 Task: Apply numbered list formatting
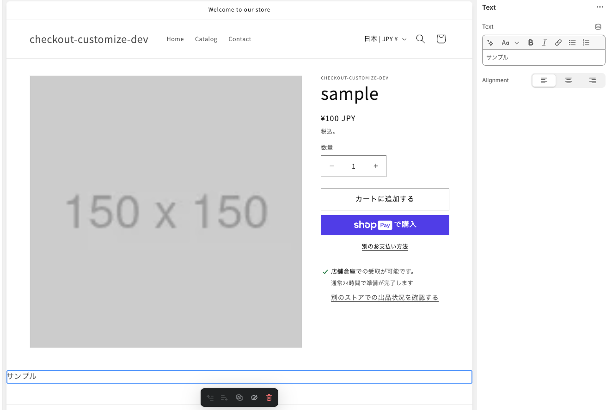pos(586,43)
